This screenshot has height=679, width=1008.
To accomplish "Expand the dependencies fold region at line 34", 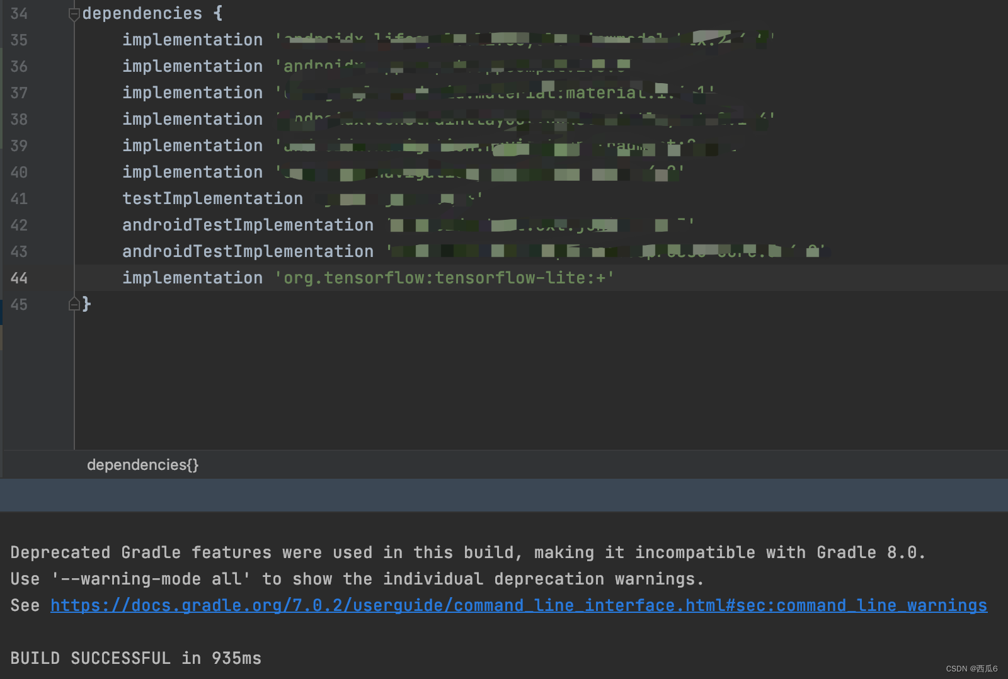I will 74,13.
